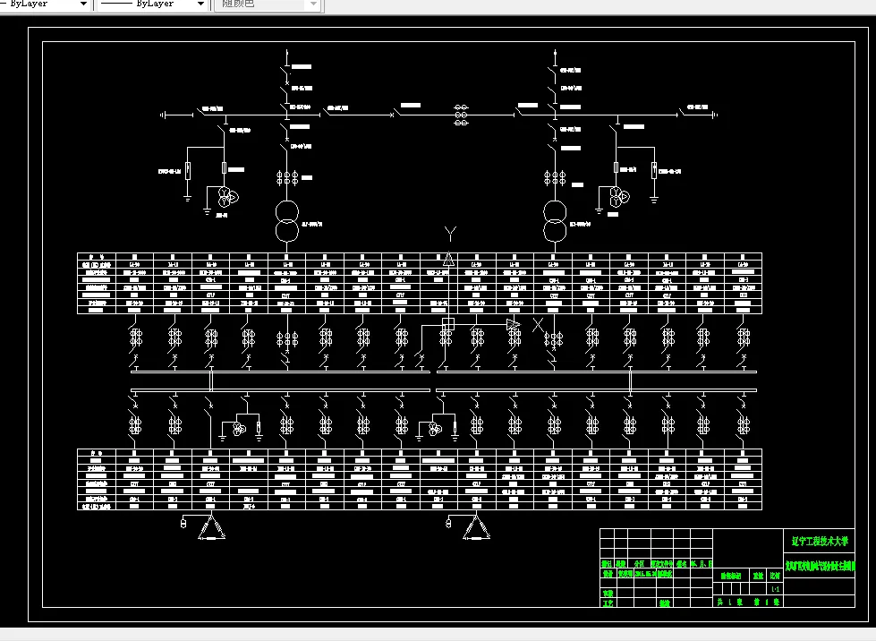This screenshot has width=876, height=641.
Task: Select the 1:1 scale value in title block
Action: click(776, 589)
